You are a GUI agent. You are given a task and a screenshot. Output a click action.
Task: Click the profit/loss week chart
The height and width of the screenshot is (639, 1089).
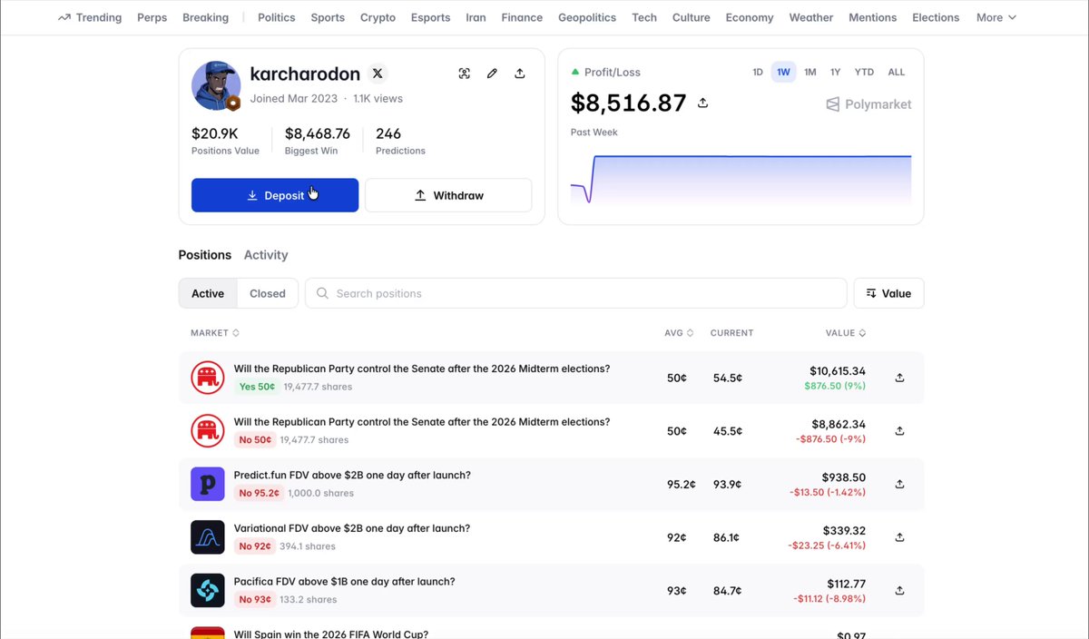click(741, 179)
